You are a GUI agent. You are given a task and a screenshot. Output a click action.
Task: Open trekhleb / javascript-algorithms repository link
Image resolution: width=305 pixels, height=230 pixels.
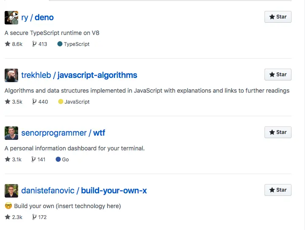point(79,75)
